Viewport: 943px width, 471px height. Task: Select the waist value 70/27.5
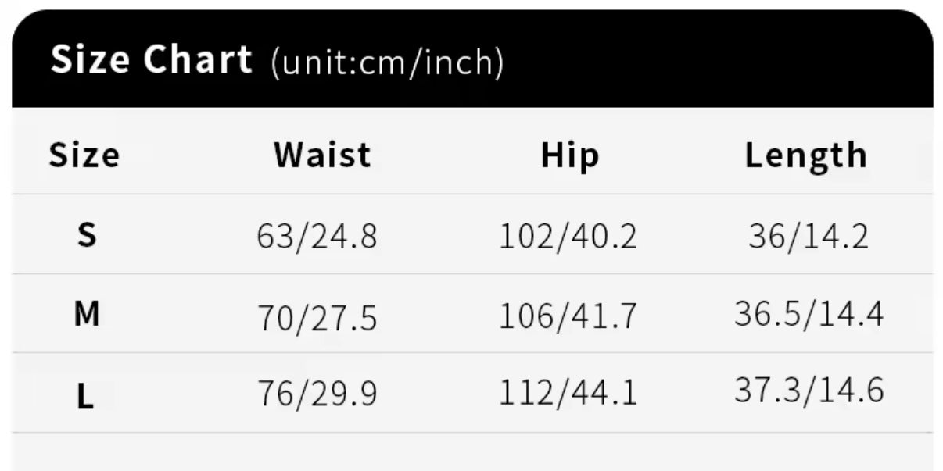coord(317,318)
